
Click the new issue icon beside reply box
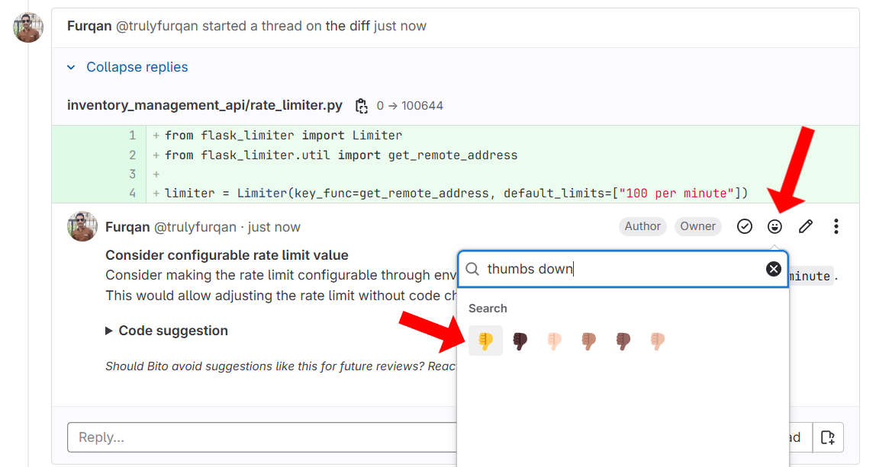[828, 437]
